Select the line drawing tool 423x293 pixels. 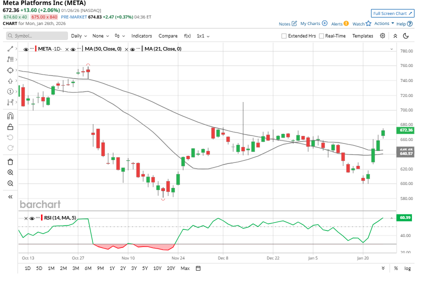[10, 49]
